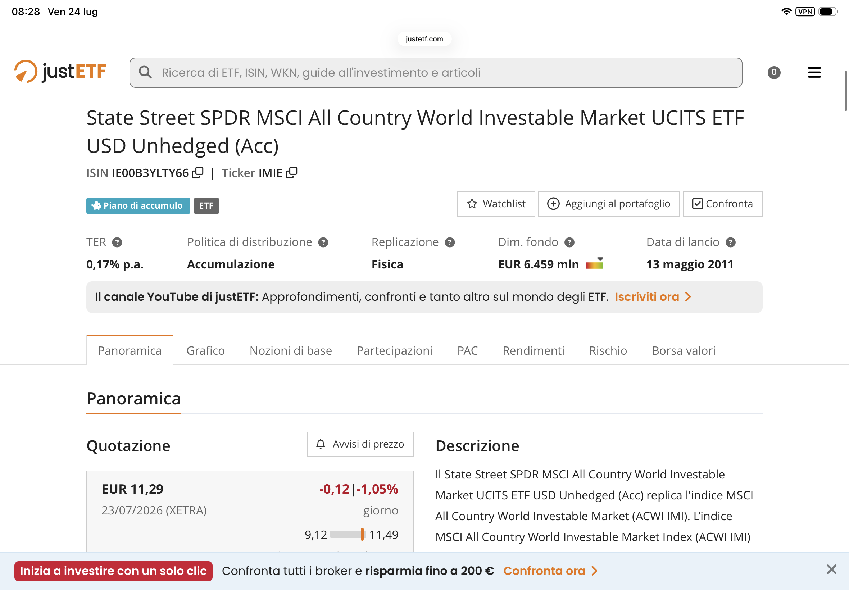849x590 pixels.
Task: Click the Data di lancio help icon
Action: click(731, 242)
